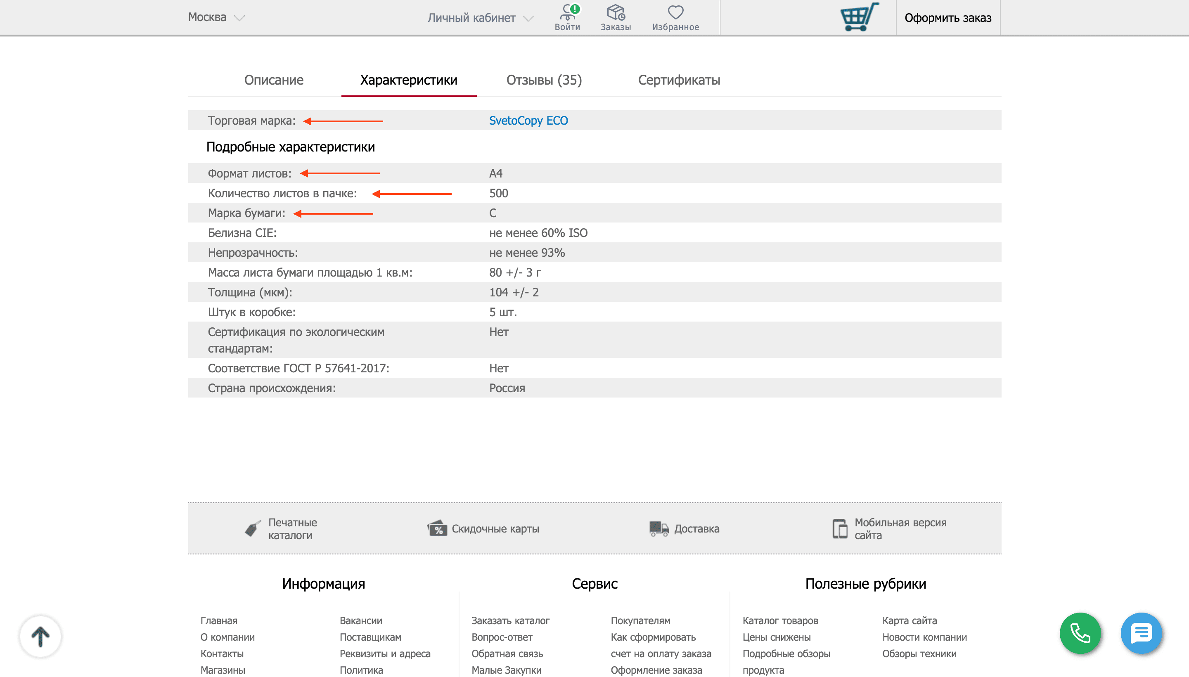1189x677 pixels.
Task: Go to Главная footer link
Action: (x=219, y=621)
